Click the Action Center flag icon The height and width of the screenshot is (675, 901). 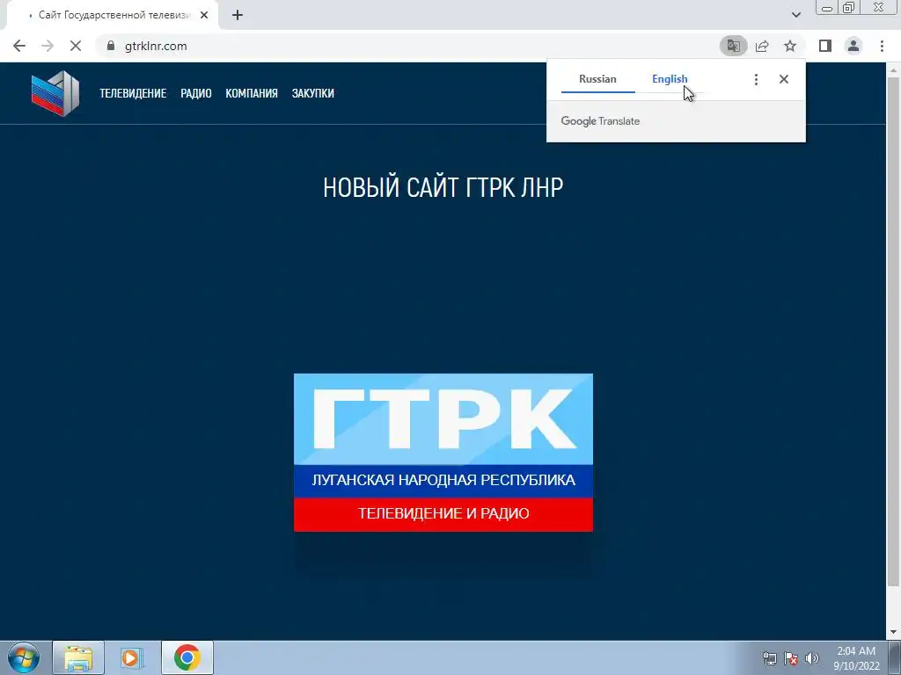791,658
